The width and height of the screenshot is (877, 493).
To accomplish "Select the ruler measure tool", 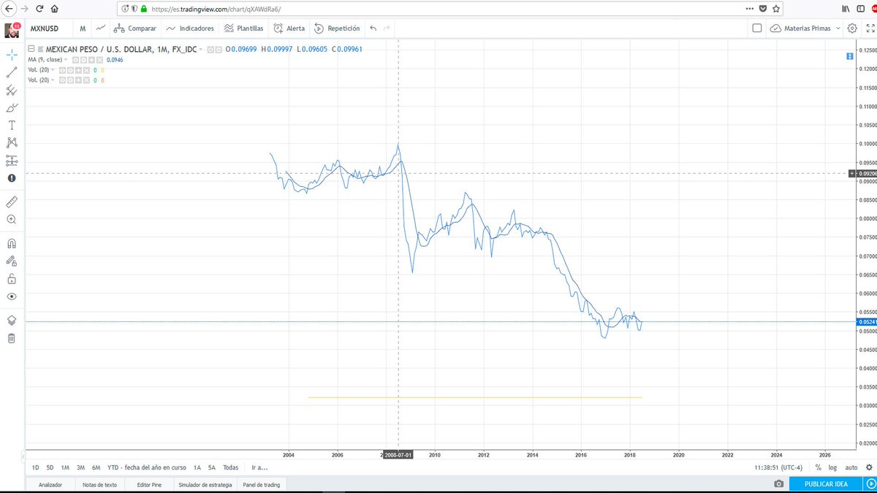I will [x=12, y=202].
